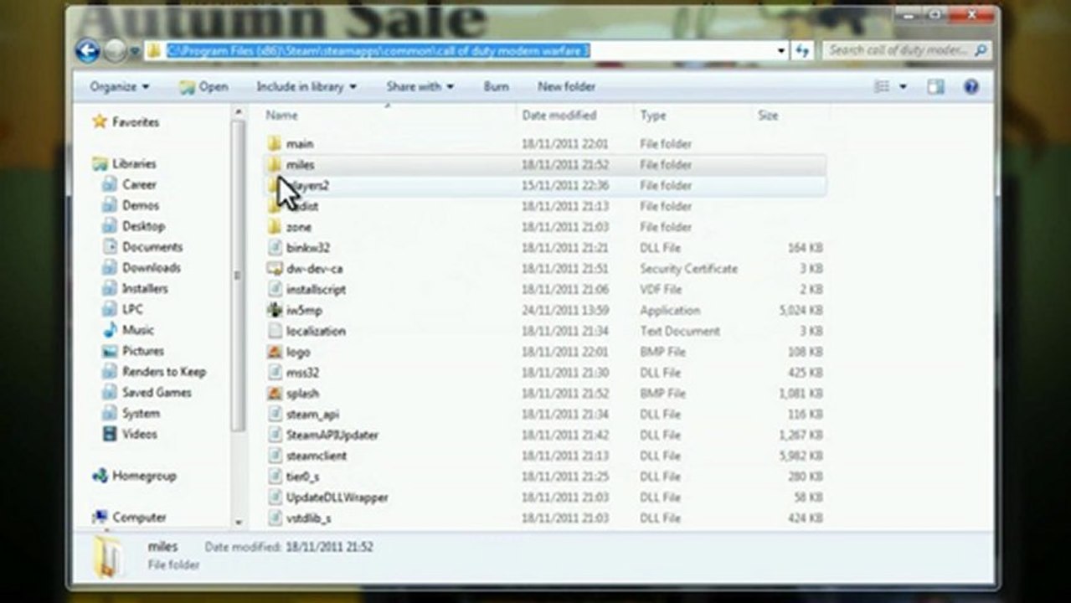Image resolution: width=1071 pixels, height=603 pixels.
Task: Select the miles folder row
Action: [x=545, y=165]
